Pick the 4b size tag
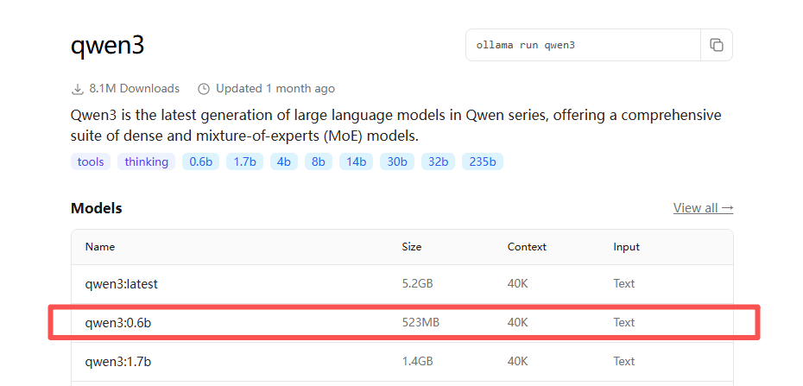This screenshot has width=803, height=386. (x=283, y=161)
